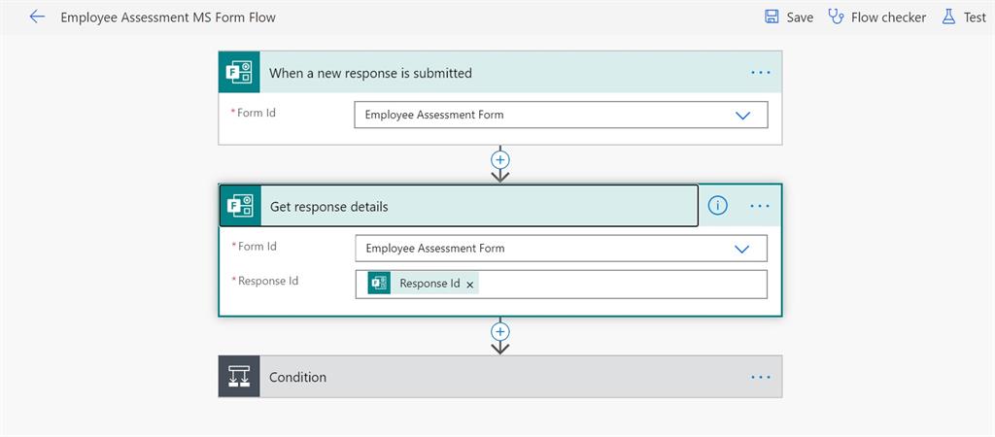The height and width of the screenshot is (437, 995).
Task: Insert step before Condition using plus
Action: click(500, 330)
